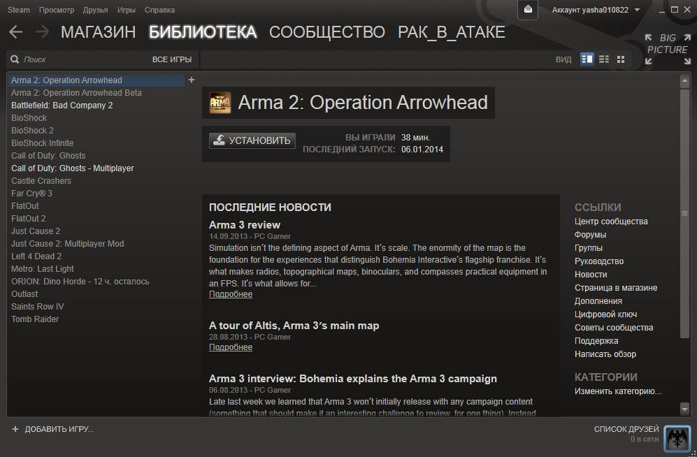Open the friends avatar icon

click(x=677, y=438)
